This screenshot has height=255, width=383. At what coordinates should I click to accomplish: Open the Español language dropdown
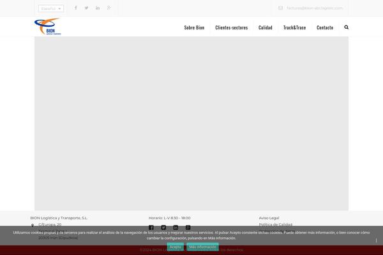[51, 8]
